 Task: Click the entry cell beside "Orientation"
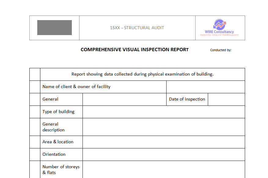[x=163, y=154]
